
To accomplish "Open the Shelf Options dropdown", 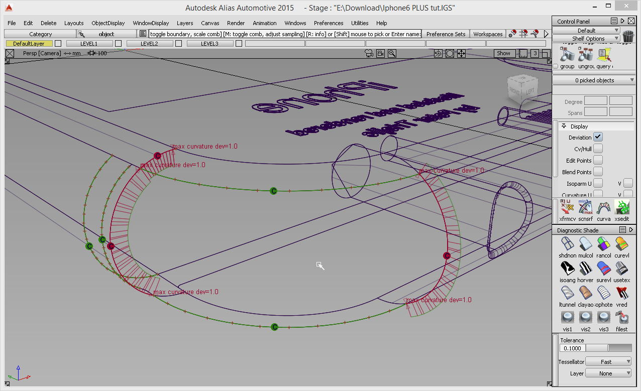I will pos(586,38).
